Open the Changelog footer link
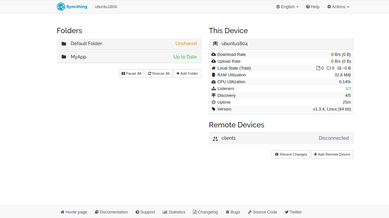This screenshot has height=218, width=389. pyautogui.click(x=205, y=212)
